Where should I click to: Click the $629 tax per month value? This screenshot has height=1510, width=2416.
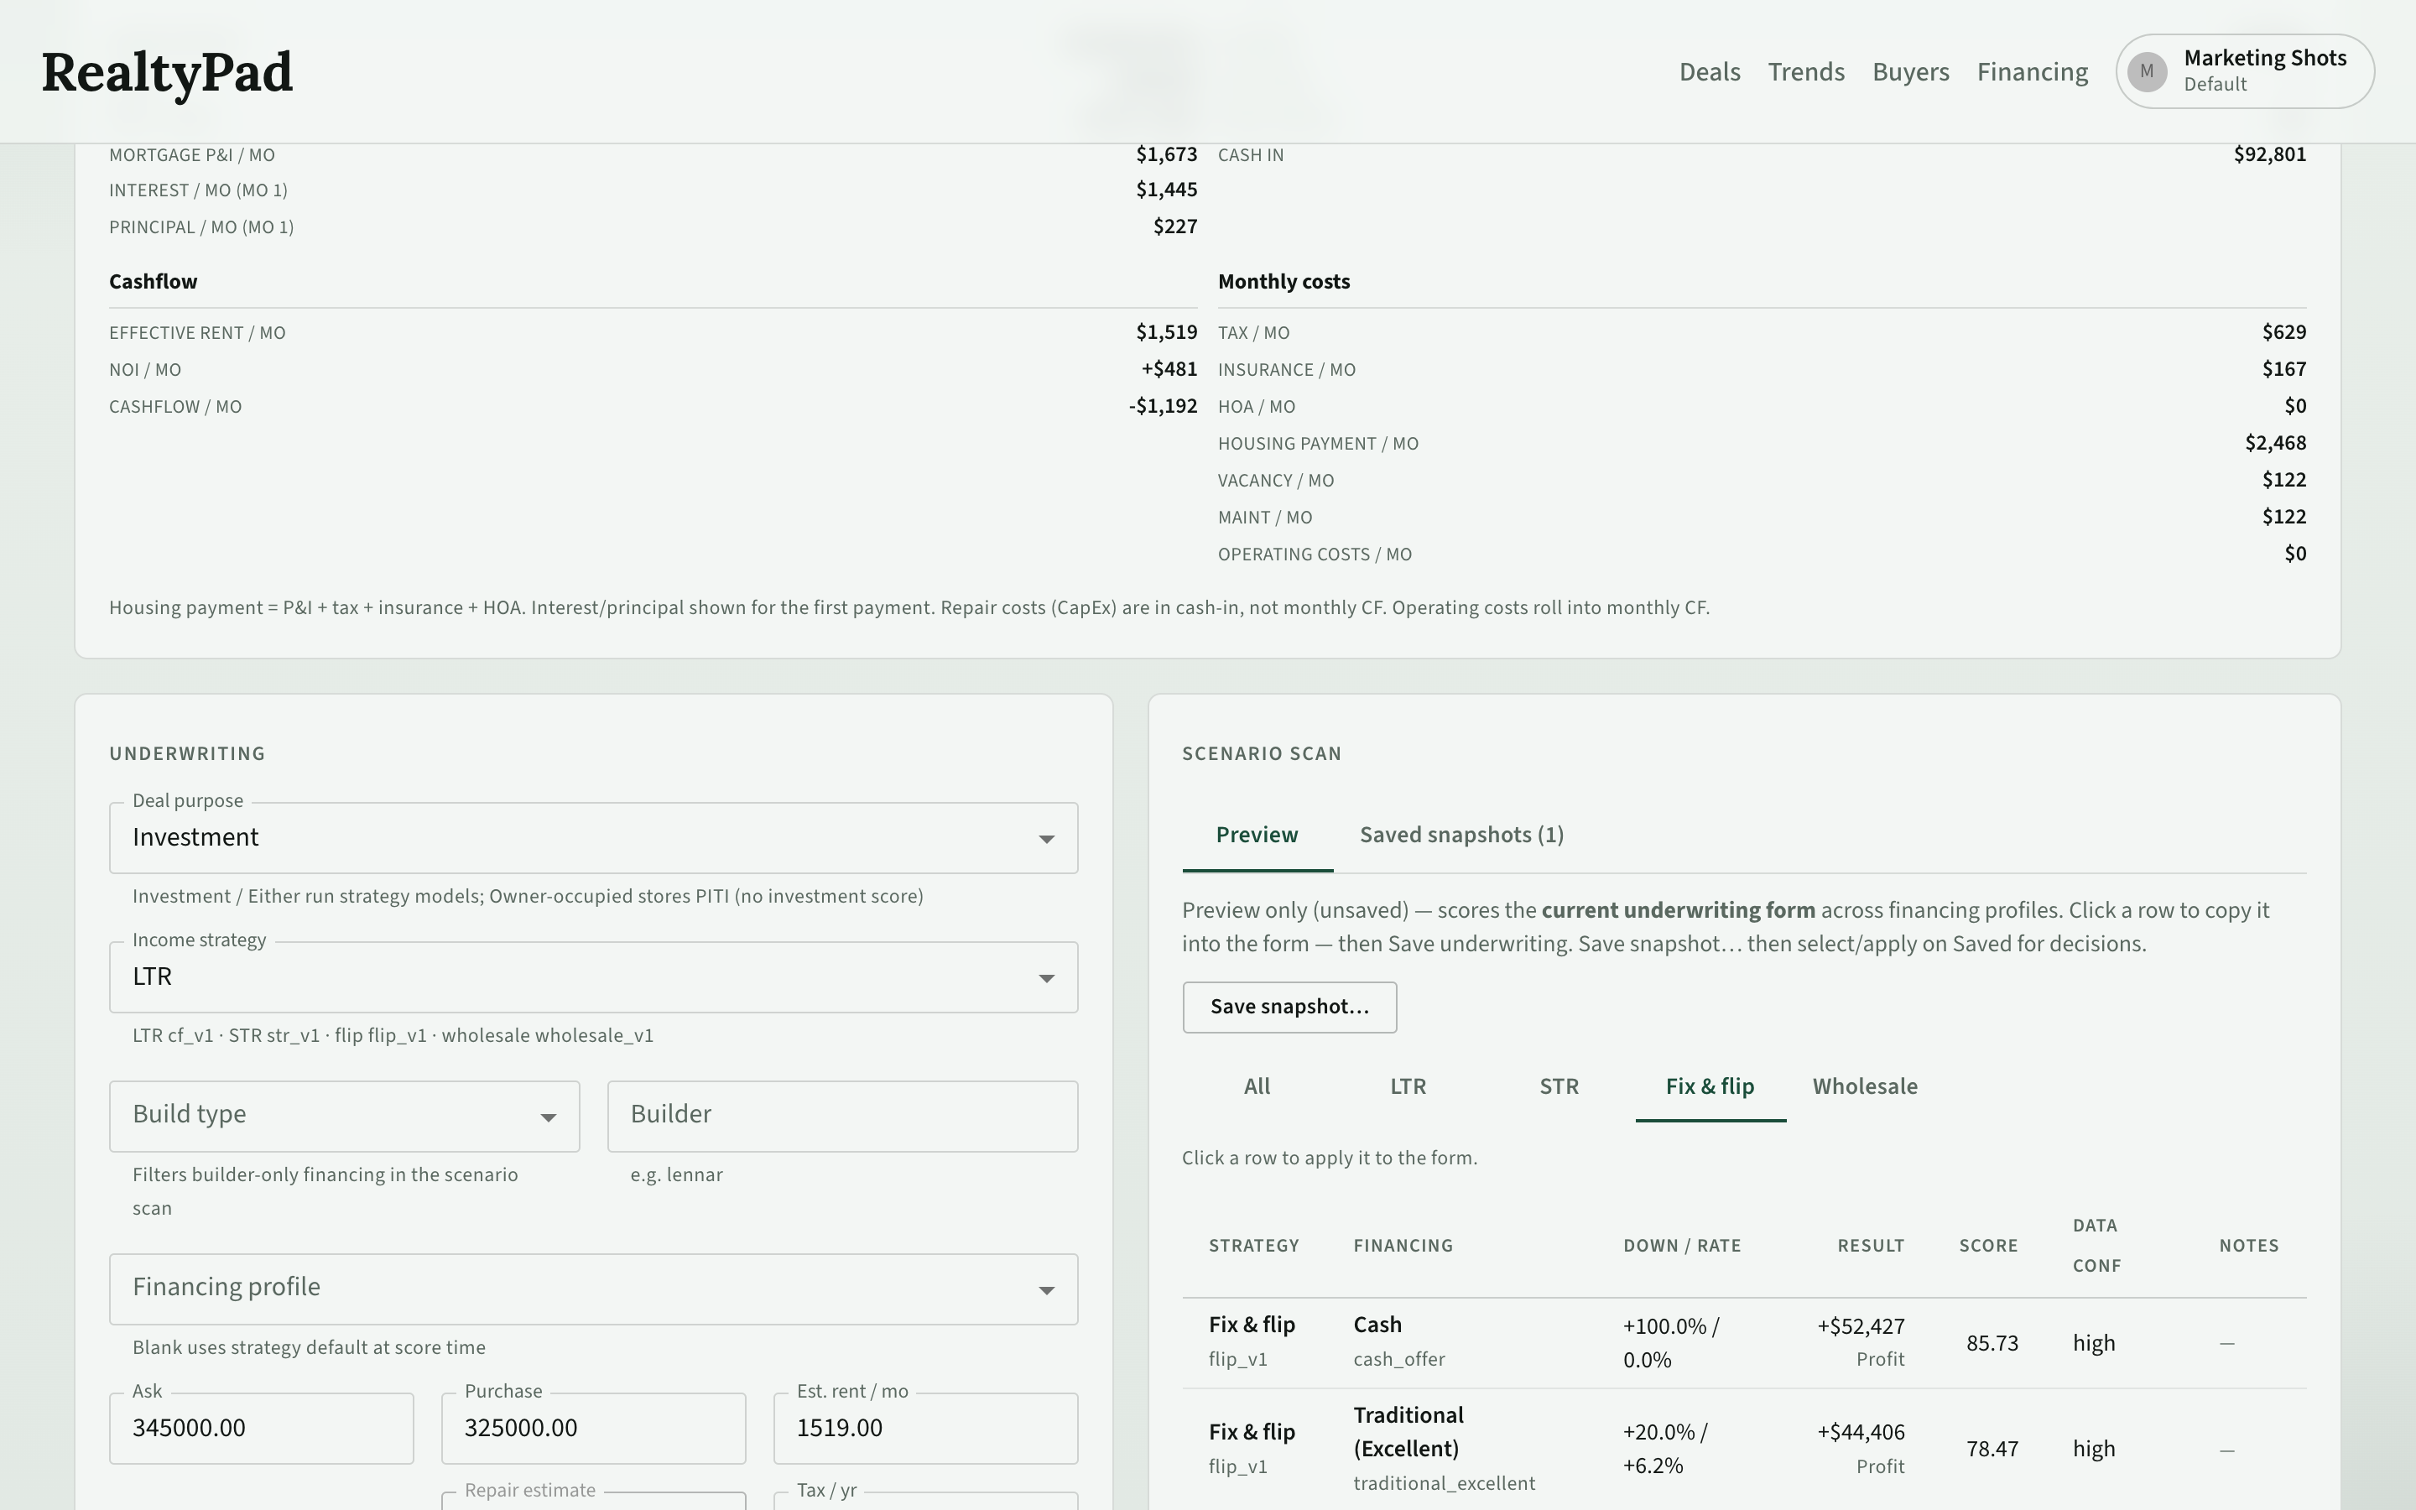point(2283,332)
